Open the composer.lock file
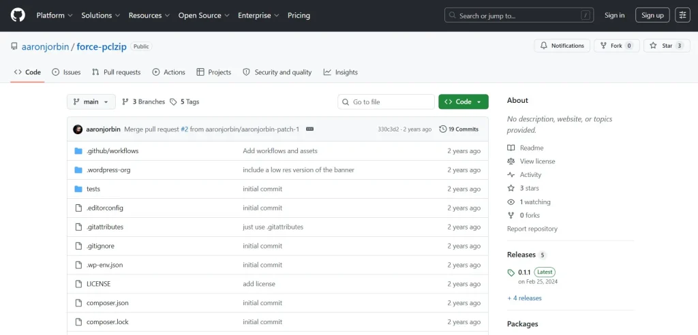 (x=108, y=322)
